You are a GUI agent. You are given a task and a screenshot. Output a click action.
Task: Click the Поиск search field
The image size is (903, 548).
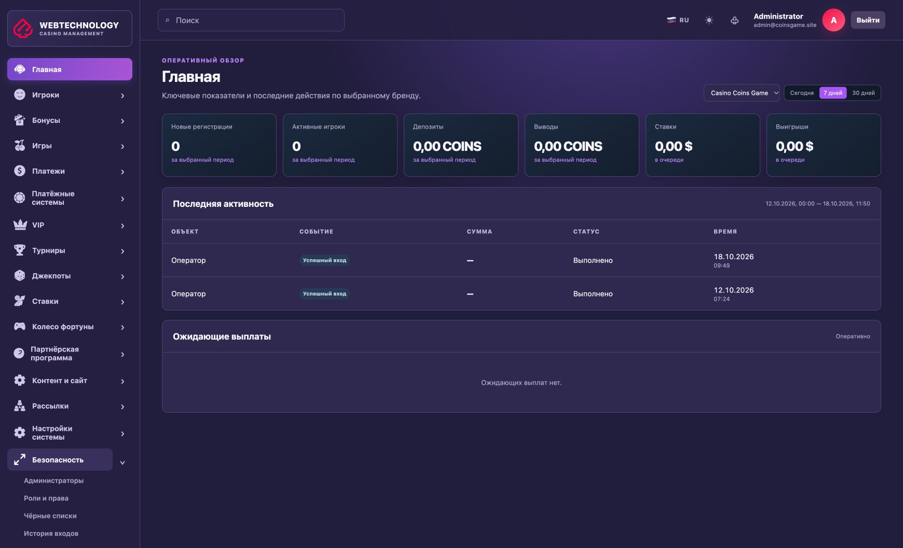(251, 20)
